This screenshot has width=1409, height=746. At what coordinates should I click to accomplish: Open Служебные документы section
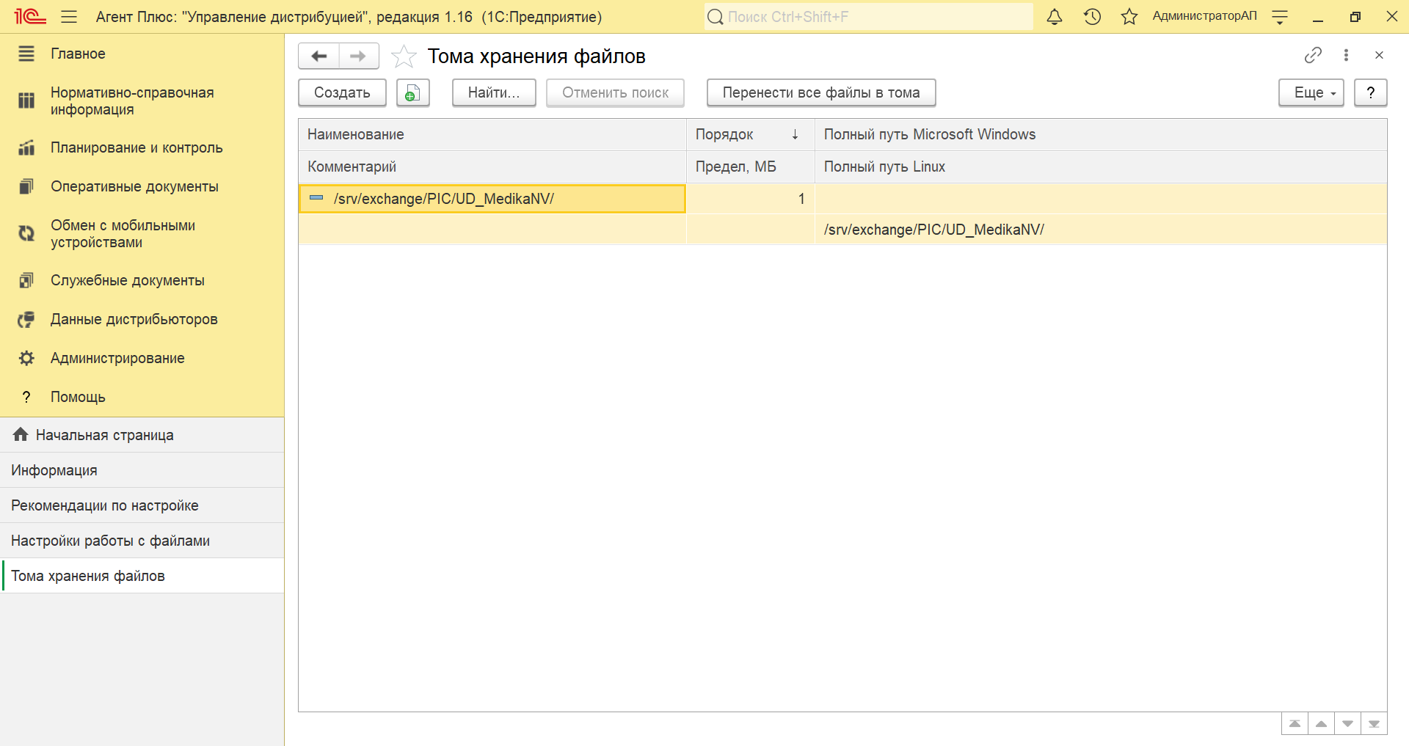click(x=142, y=280)
